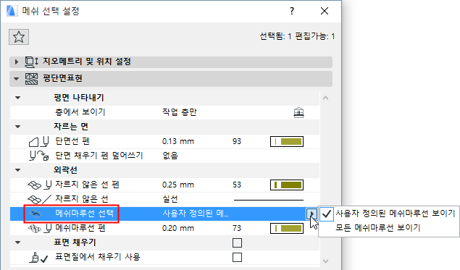Collapse the 자르는 면 group

tap(18, 127)
